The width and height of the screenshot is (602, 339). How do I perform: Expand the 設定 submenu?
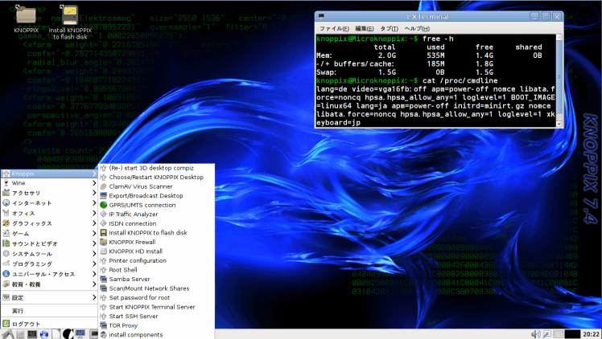49,298
